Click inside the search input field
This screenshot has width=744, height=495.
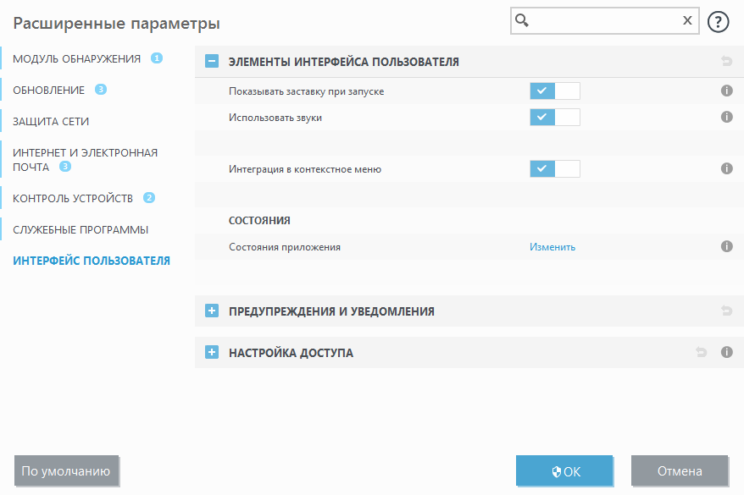tap(602, 20)
